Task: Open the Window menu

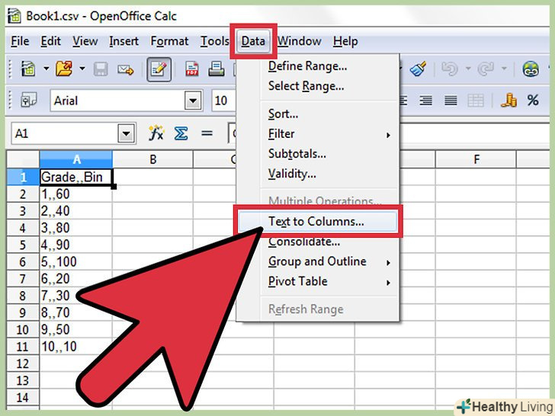Action: coord(299,41)
